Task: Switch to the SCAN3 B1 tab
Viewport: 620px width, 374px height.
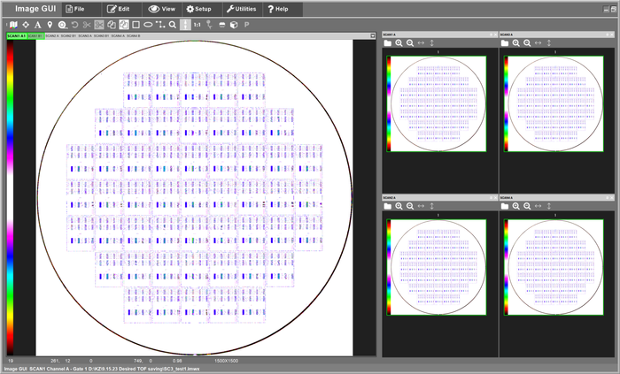Action: click(x=102, y=36)
